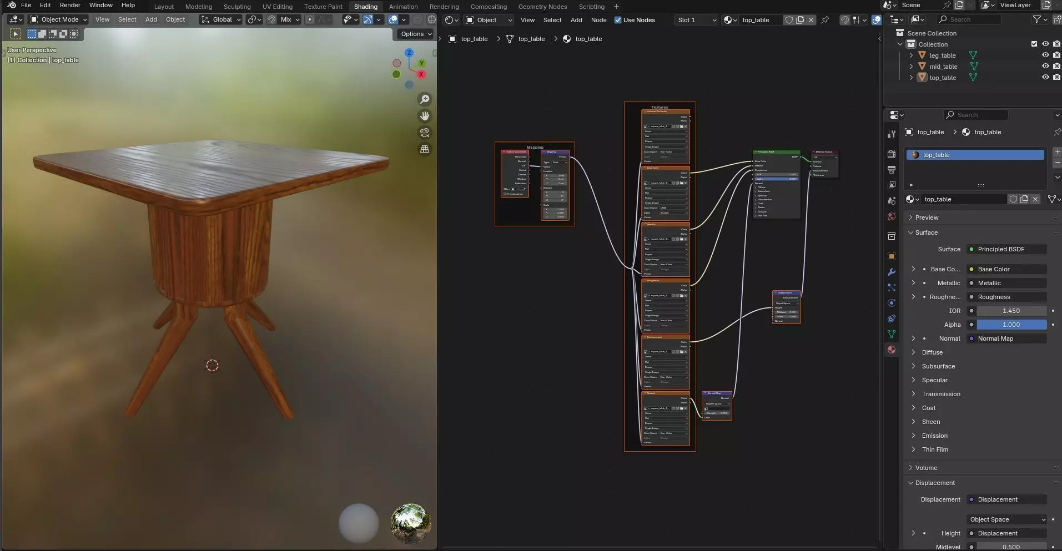Expand leg_table in outliner
Image resolution: width=1062 pixels, height=551 pixels.
(911, 55)
